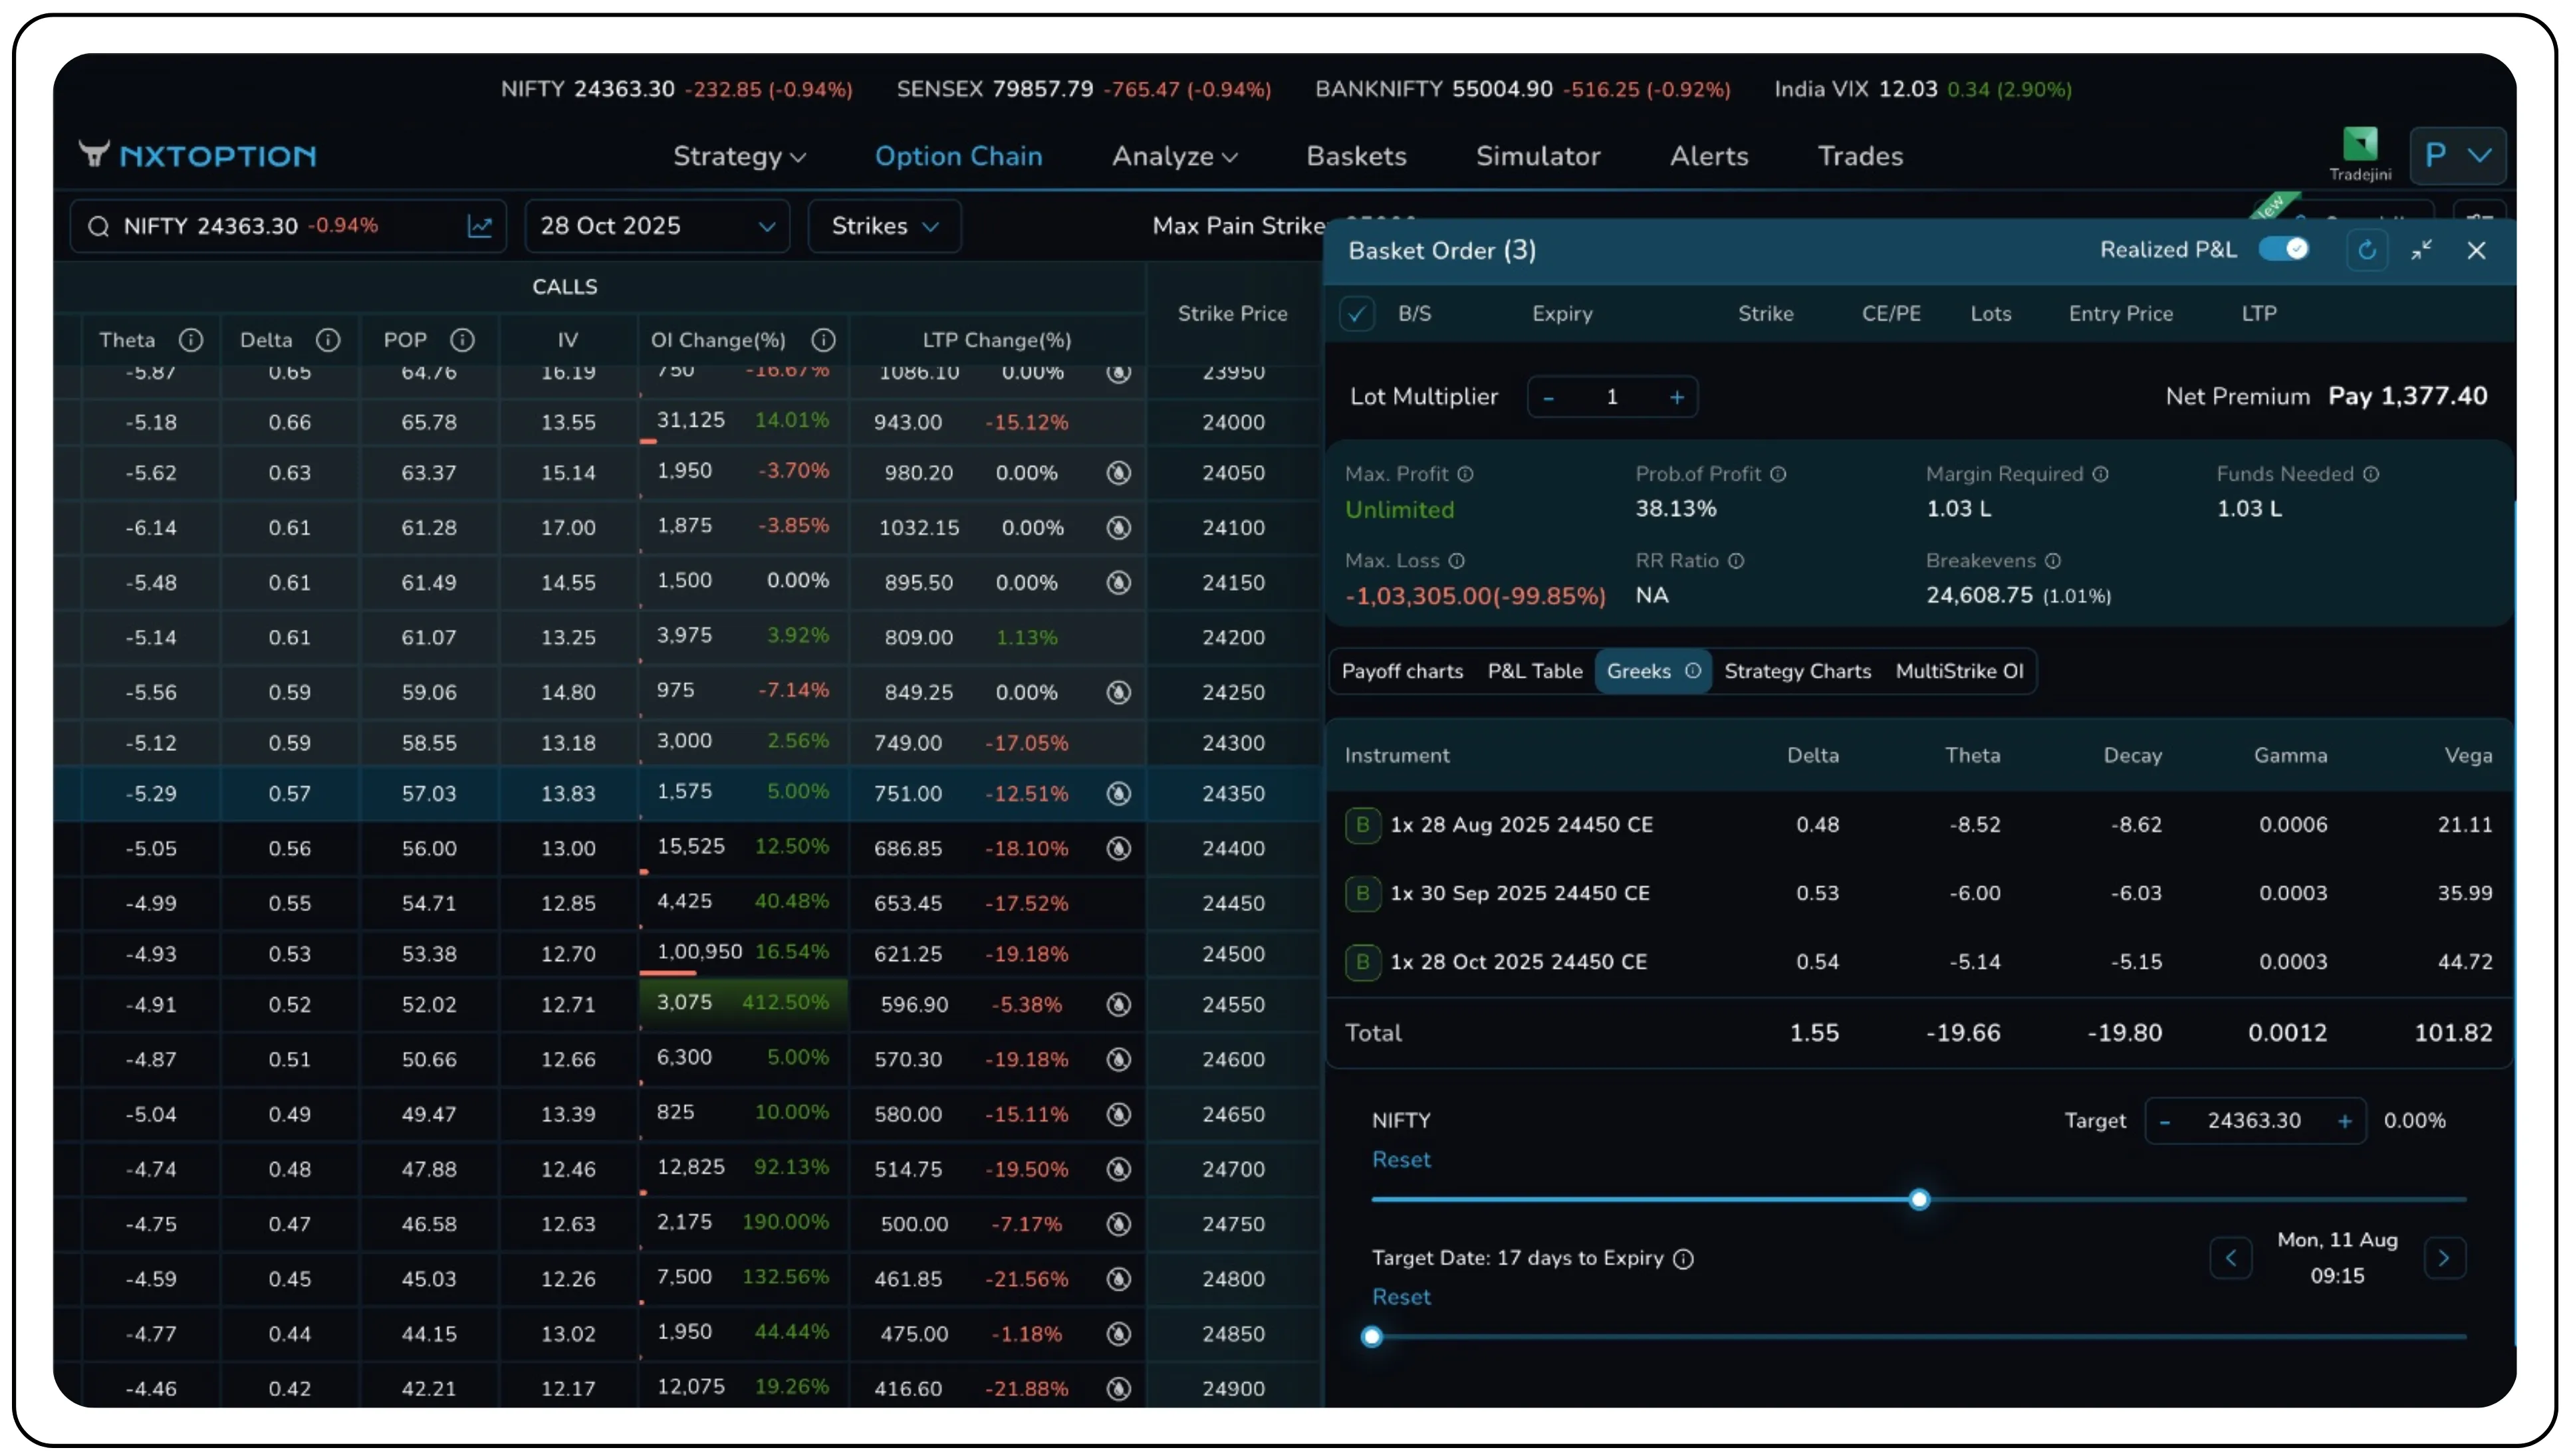Open the Strategy menu dropdown
2575x1456 pixels.
(739, 156)
